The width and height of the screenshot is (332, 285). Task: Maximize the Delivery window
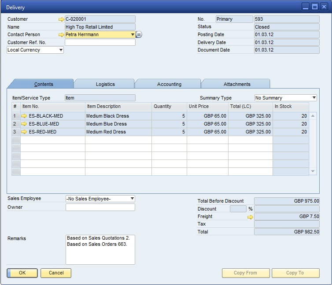coord(314,7)
